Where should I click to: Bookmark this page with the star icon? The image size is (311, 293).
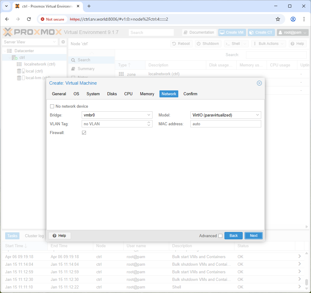coord(278,19)
